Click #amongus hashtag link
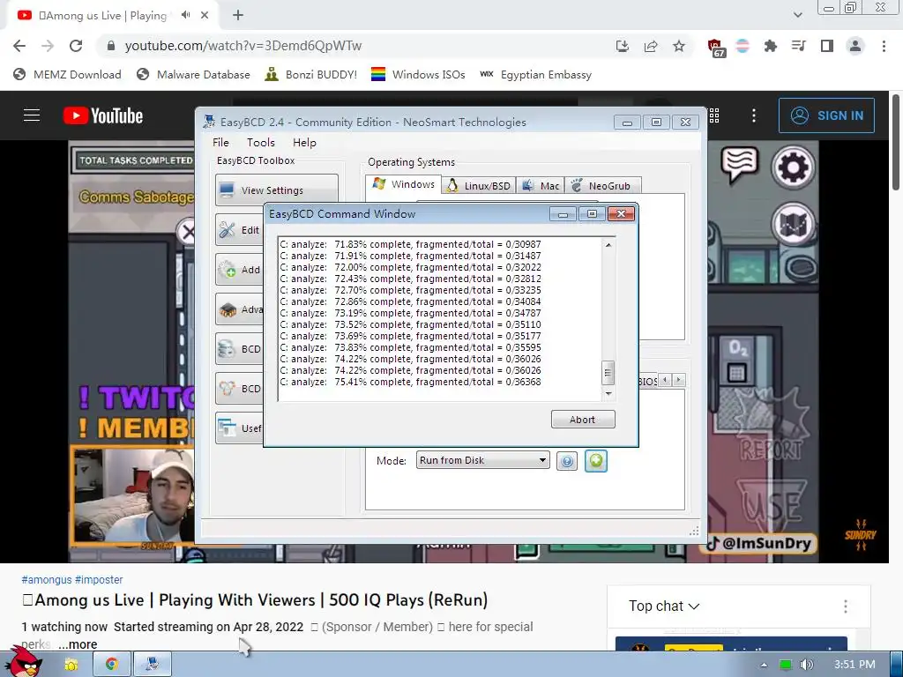The height and width of the screenshot is (677, 903). click(47, 580)
